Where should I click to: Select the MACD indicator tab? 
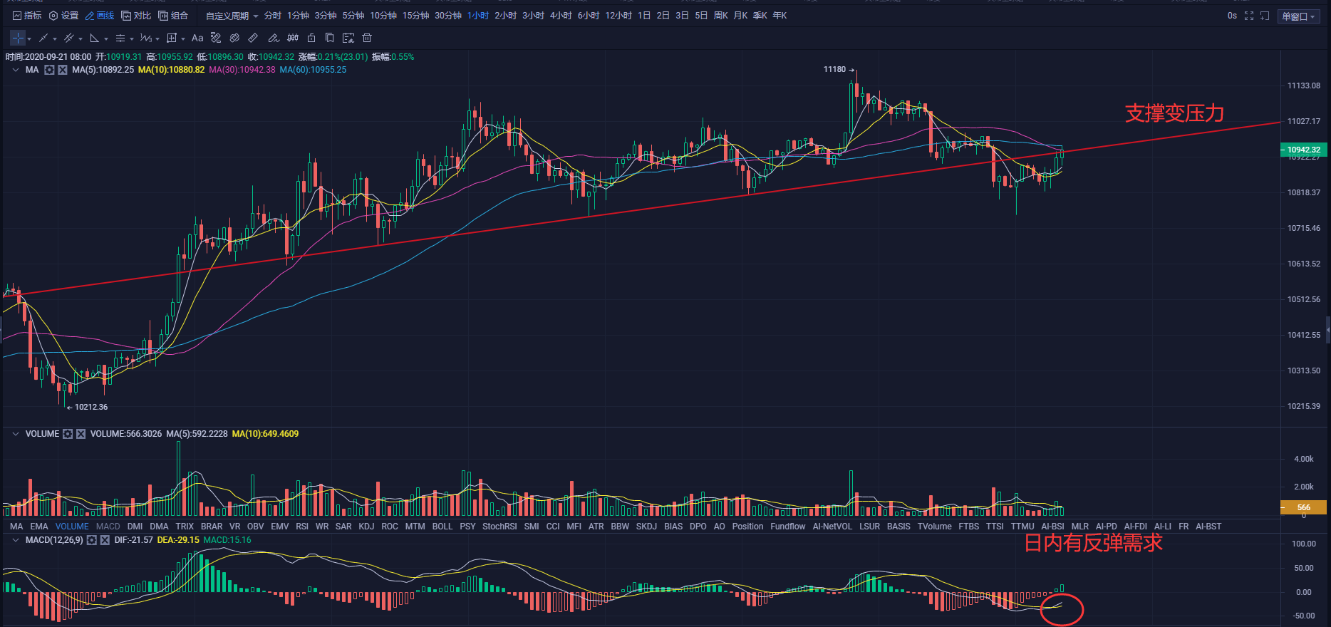point(108,527)
